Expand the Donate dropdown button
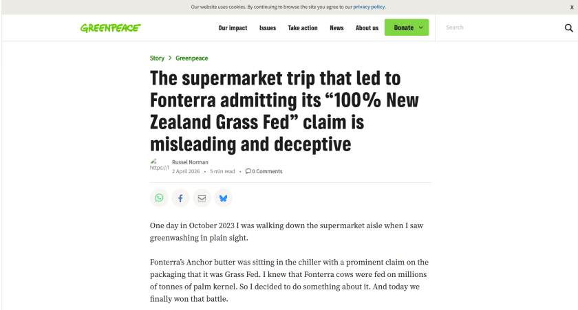 pos(407,27)
